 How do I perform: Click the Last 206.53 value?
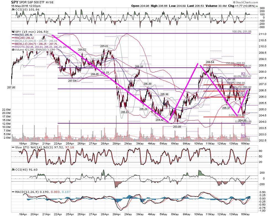[x=195, y=6]
